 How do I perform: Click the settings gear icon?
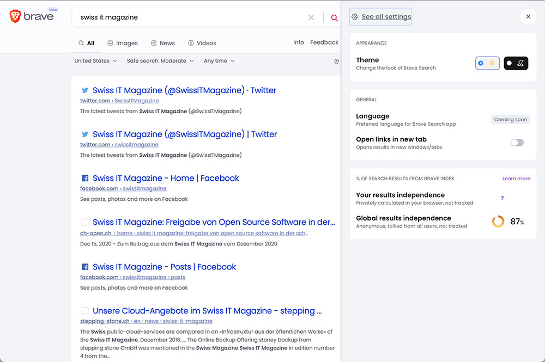pos(355,17)
